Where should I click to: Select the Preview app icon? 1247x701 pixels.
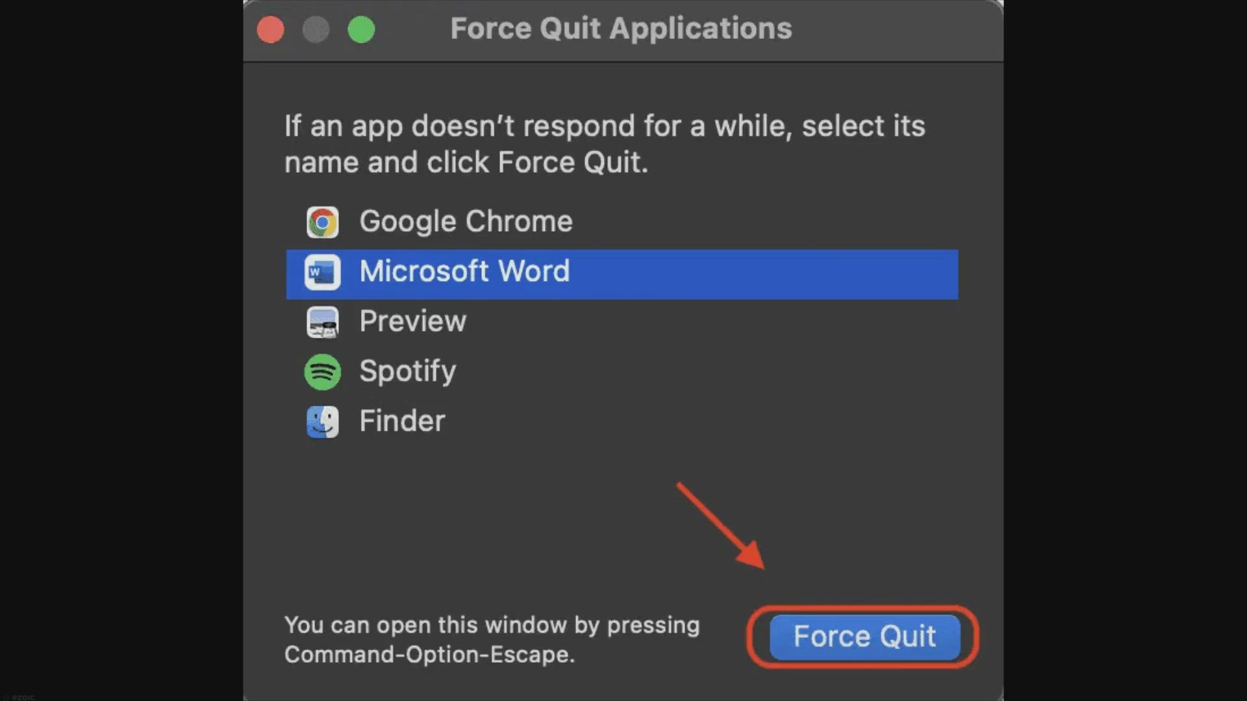pyautogui.click(x=322, y=323)
